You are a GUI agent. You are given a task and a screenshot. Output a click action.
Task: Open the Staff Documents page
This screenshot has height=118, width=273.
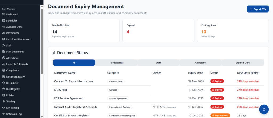15,52
